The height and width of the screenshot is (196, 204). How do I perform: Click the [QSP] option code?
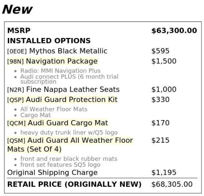click(x=15, y=100)
